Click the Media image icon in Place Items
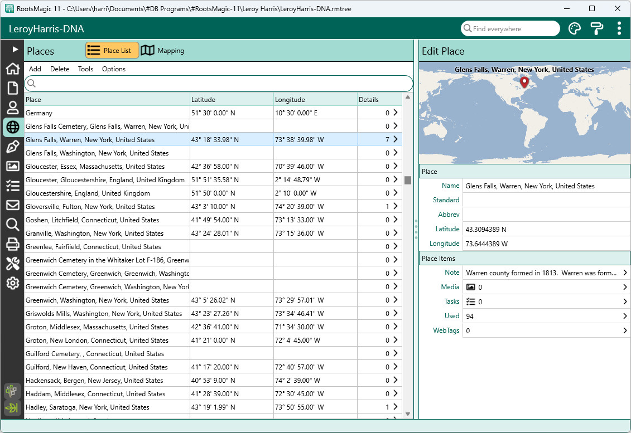Screen dimensions: 631x433 (x=470, y=287)
